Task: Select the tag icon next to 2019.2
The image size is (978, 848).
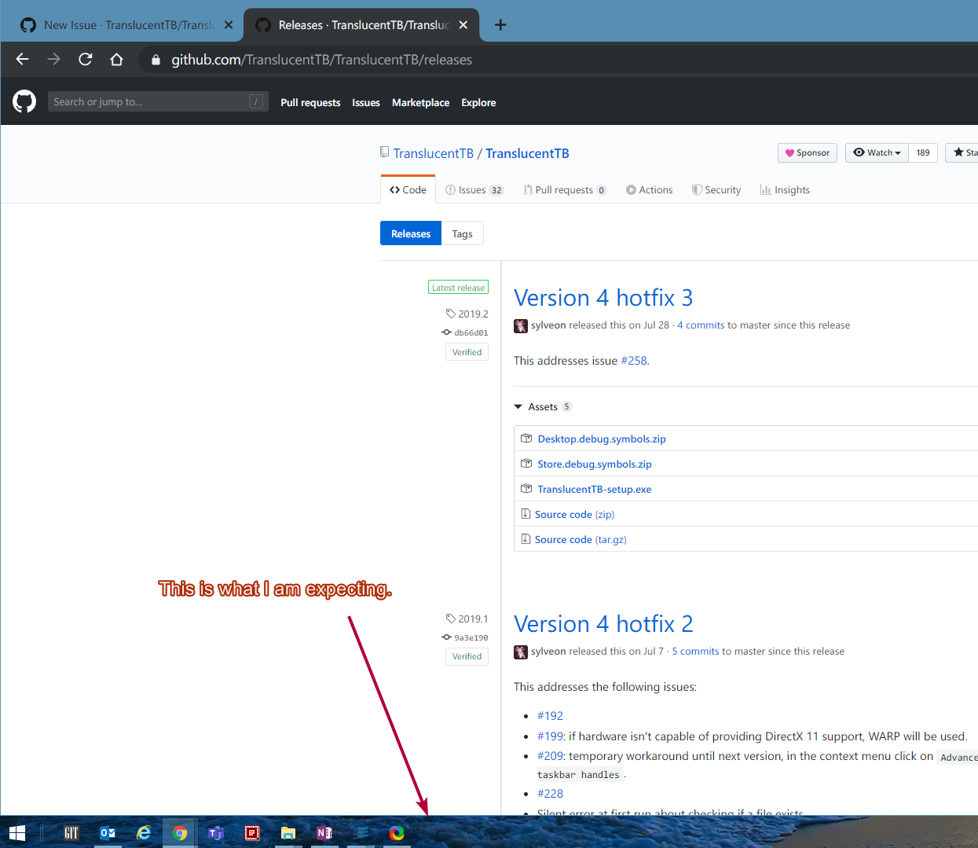Action: (x=450, y=313)
